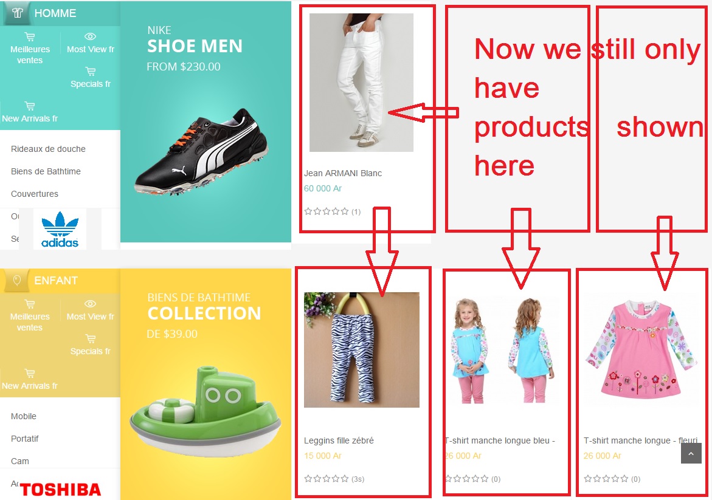This screenshot has height=500, width=712.
Task: Click the Toshiba brand logo
Action: tap(60, 490)
